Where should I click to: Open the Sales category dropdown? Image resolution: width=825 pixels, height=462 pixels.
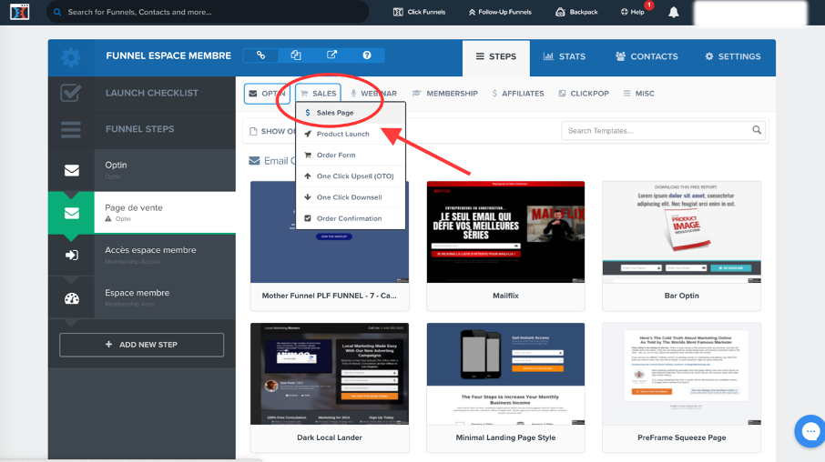[x=319, y=94]
